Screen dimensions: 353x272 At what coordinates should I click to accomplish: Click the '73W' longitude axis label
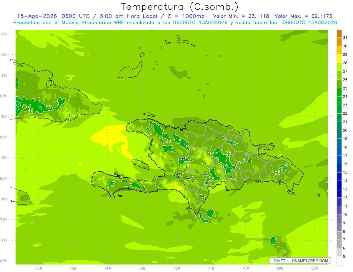(142, 268)
